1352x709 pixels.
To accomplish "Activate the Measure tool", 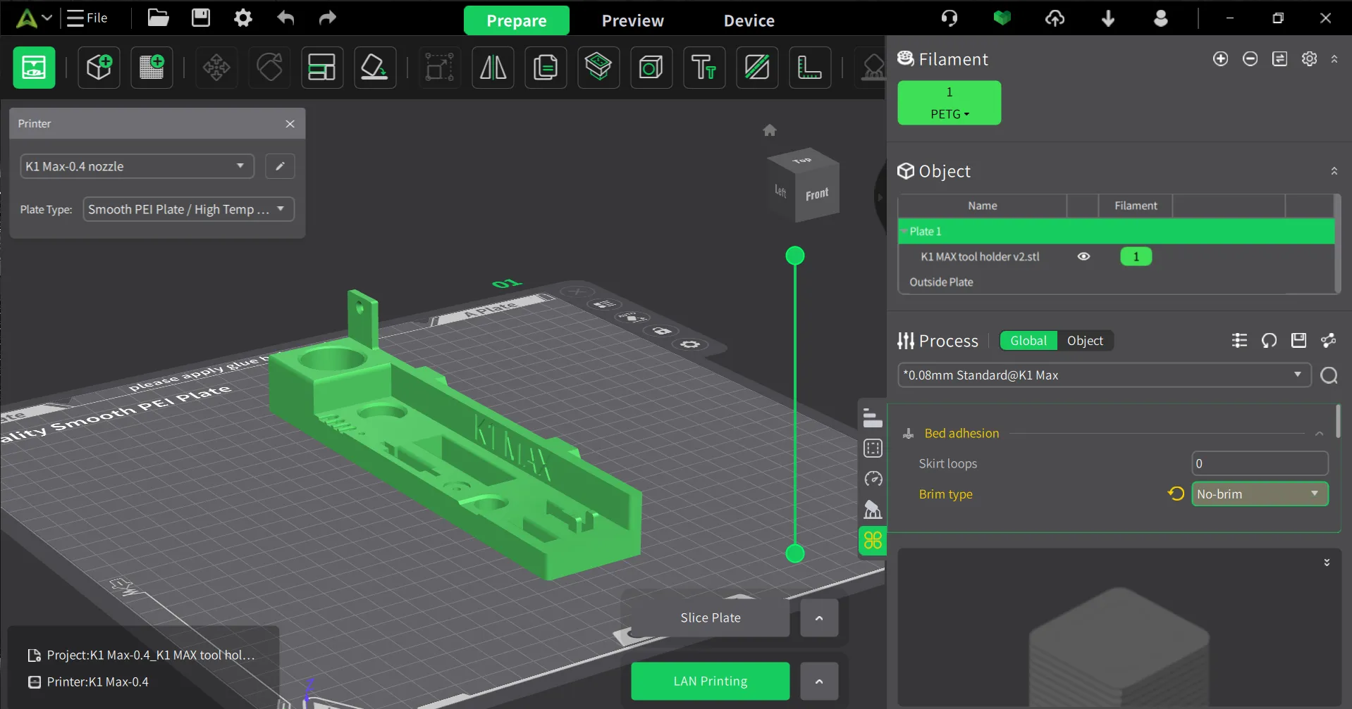I will pos(811,68).
